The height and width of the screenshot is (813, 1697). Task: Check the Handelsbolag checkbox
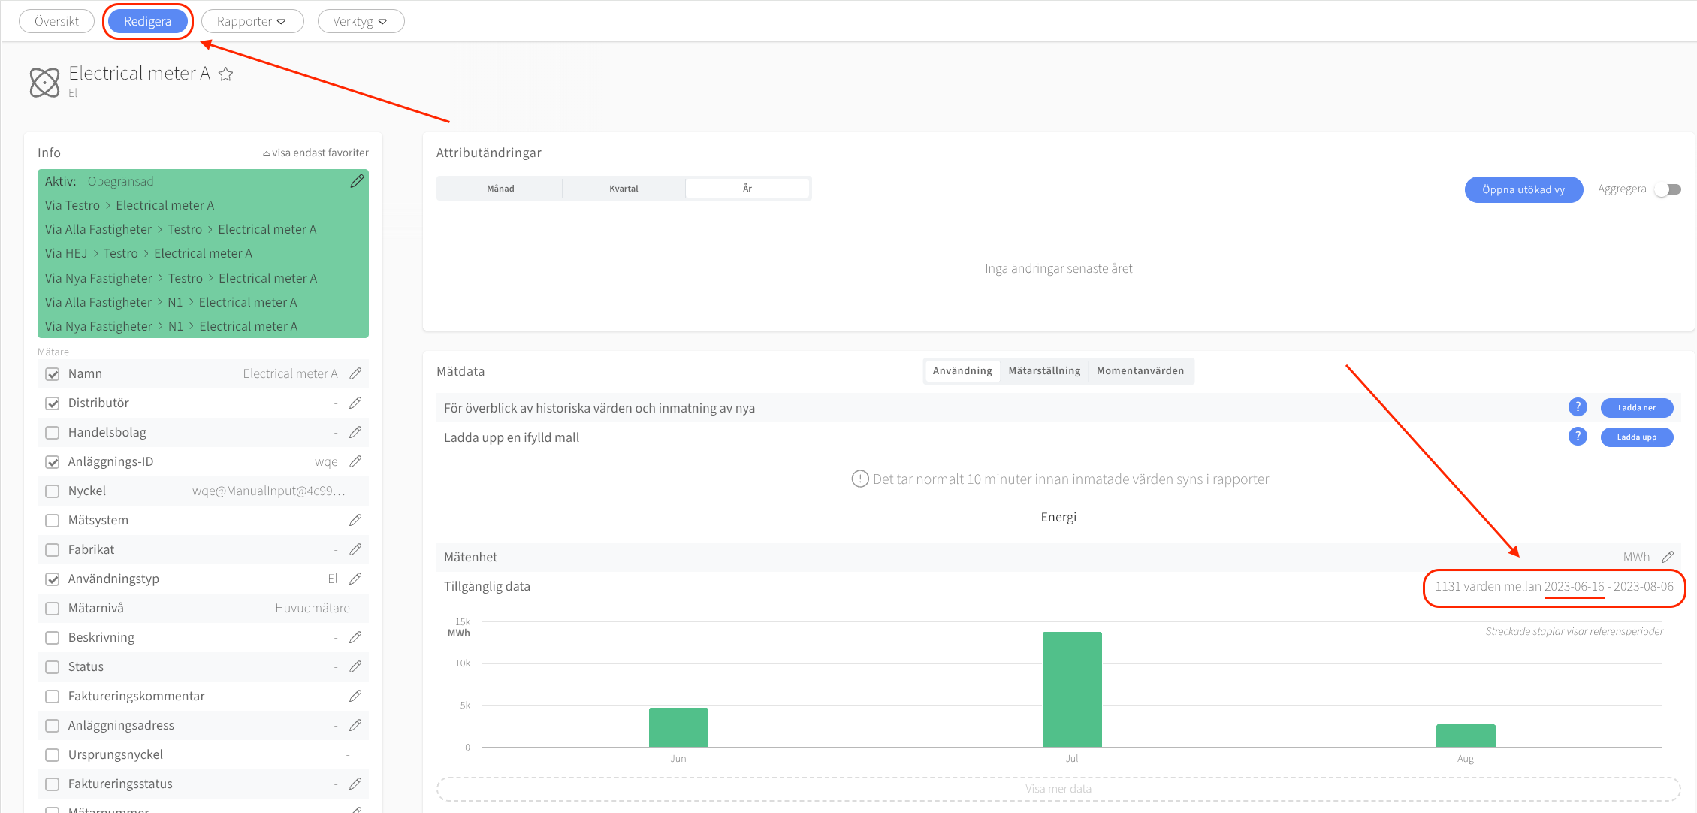pos(53,433)
